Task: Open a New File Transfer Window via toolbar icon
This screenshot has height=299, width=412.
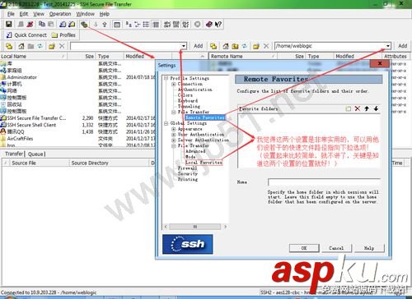Action: (x=72, y=25)
